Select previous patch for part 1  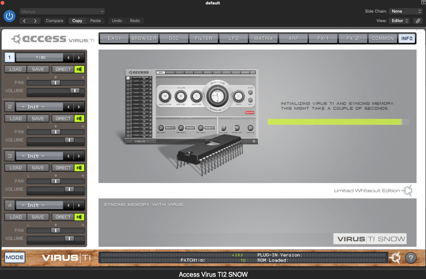click(68, 58)
